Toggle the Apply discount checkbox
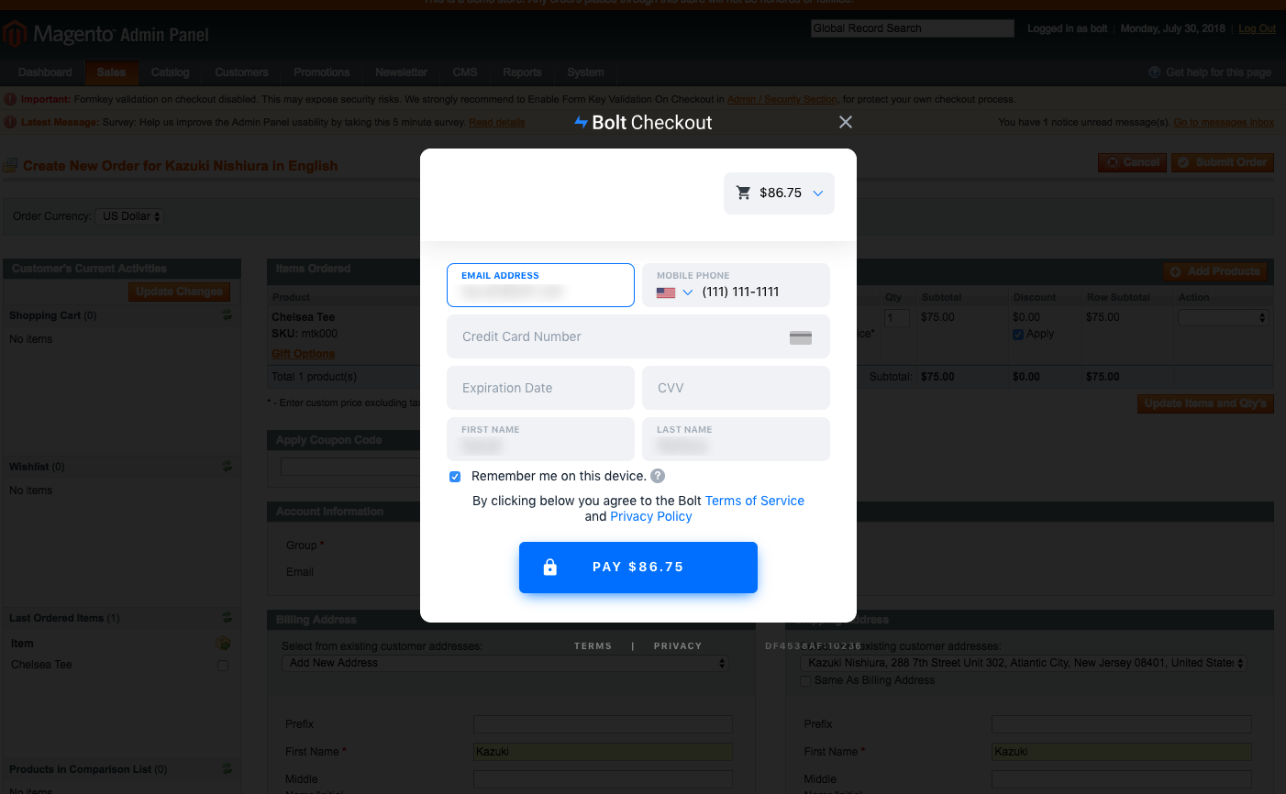 (x=1018, y=335)
